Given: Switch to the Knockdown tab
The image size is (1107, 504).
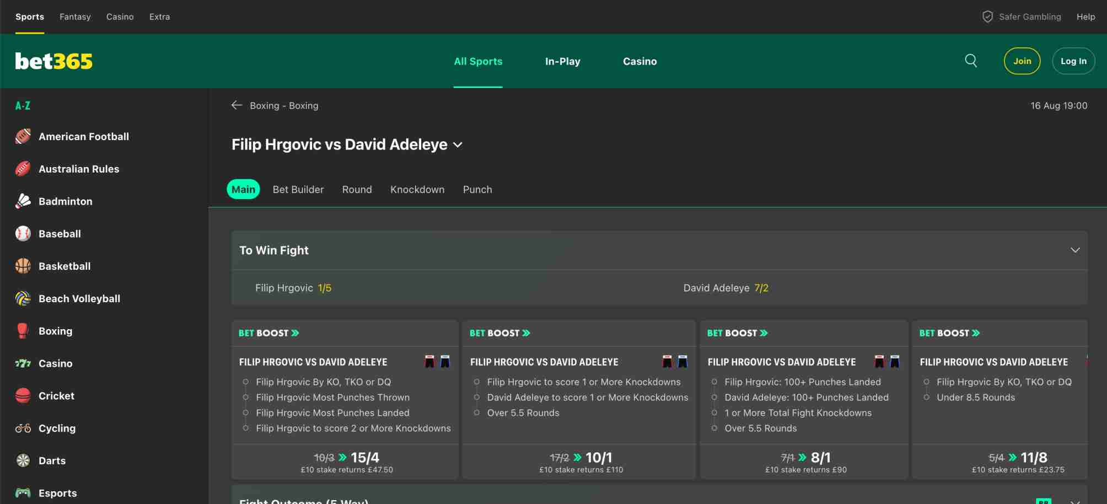Looking at the screenshot, I should 417,189.
